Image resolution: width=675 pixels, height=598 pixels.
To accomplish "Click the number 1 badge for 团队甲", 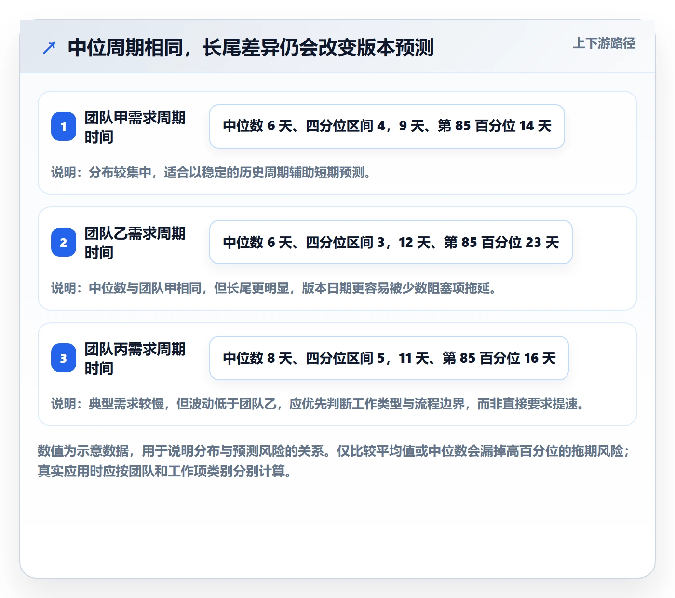I will (64, 126).
